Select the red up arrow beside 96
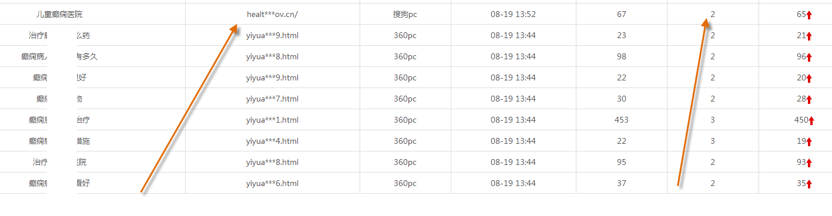The width and height of the screenshot is (832, 216). (x=809, y=57)
